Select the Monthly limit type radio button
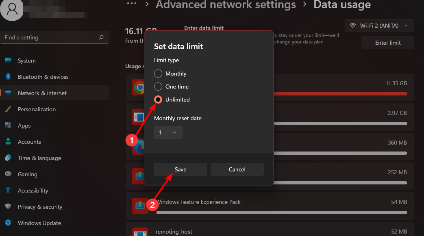The width and height of the screenshot is (424, 236). tap(158, 74)
